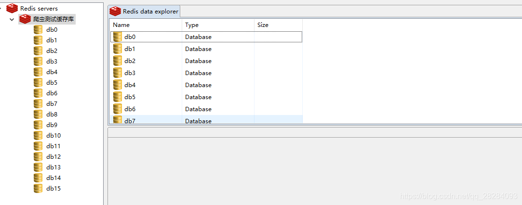Select the db7 icon in the tree
The height and width of the screenshot is (205, 522).
38,104
